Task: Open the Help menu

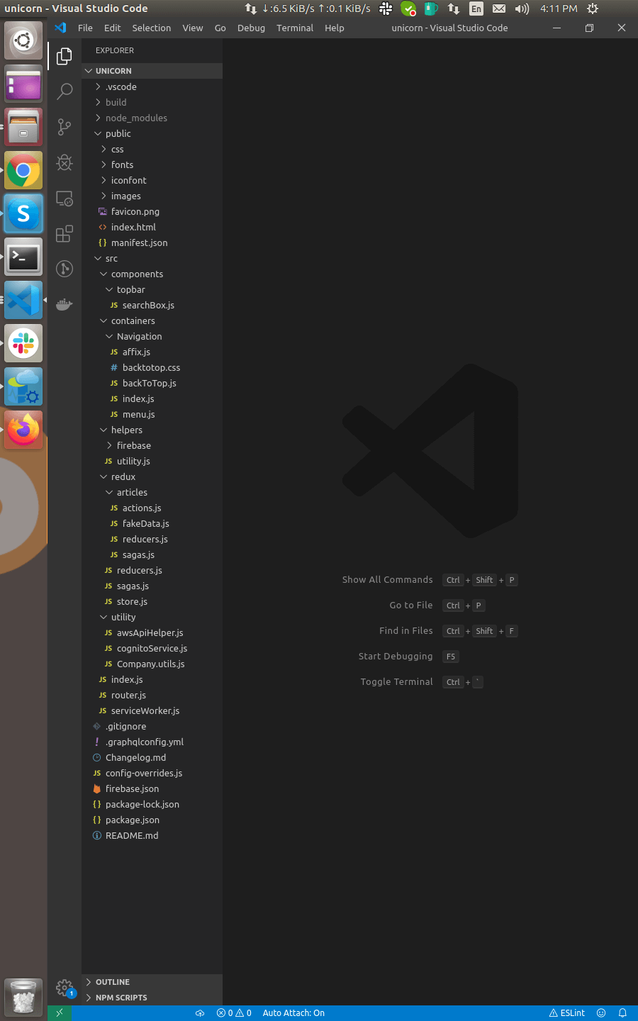Action: coord(335,28)
